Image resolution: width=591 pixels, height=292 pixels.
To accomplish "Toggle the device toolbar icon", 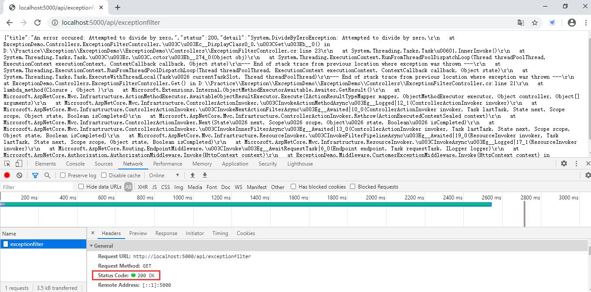I will pos(19,164).
